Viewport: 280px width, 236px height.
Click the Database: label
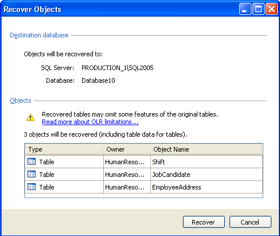click(x=60, y=80)
